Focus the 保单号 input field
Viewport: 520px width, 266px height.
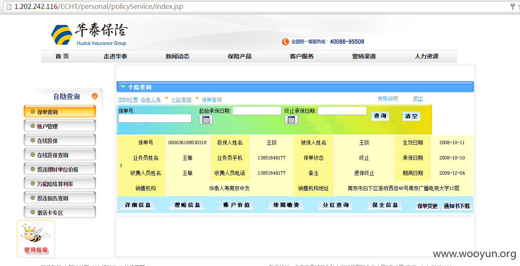pyautogui.click(x=155, y=118)
